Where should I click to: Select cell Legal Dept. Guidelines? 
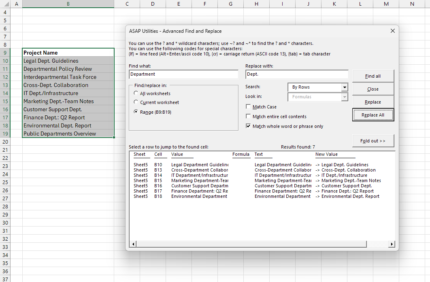[68, 61]
